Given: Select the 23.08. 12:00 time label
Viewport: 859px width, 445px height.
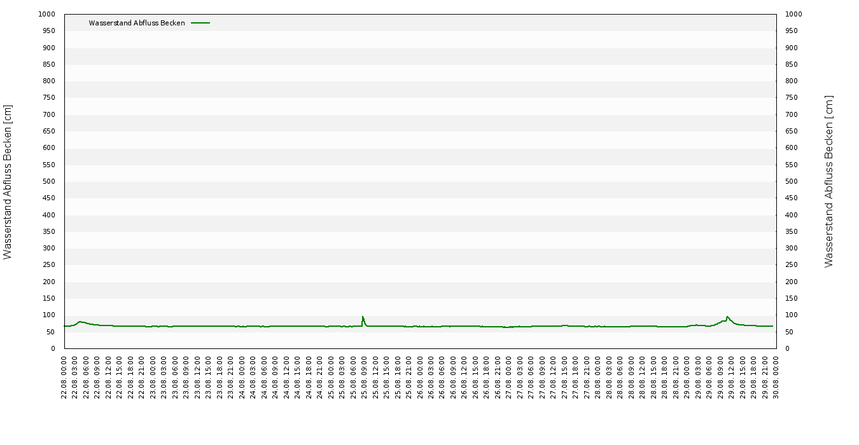Looking at the screenshot, I should [x=198, y=377].
